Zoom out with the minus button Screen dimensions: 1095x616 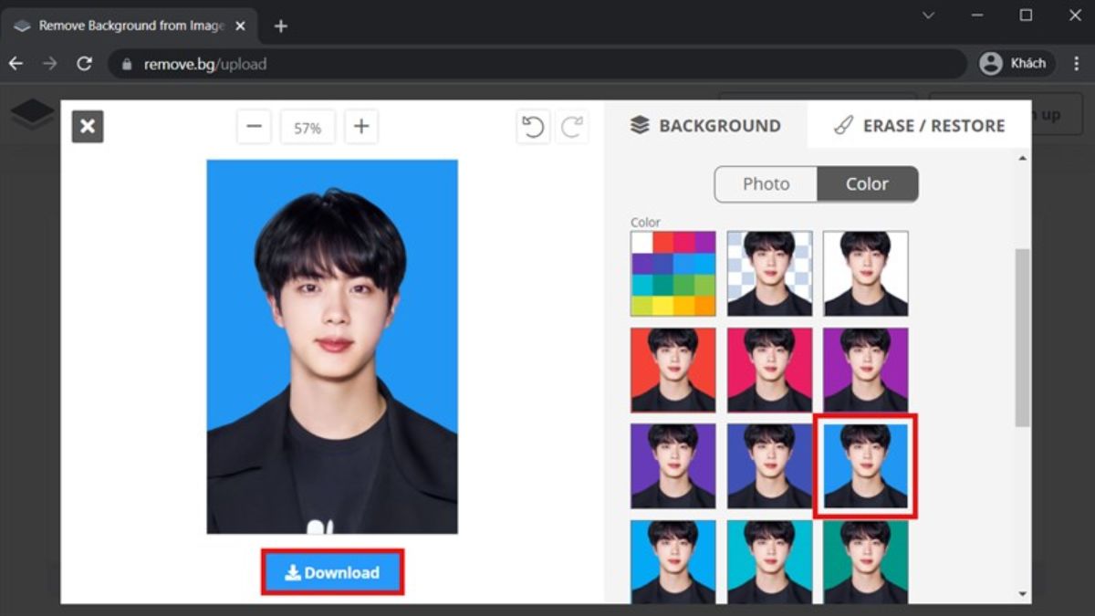[254, 127]
